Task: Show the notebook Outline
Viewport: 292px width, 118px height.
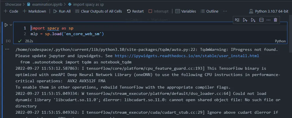Action: 209,11
